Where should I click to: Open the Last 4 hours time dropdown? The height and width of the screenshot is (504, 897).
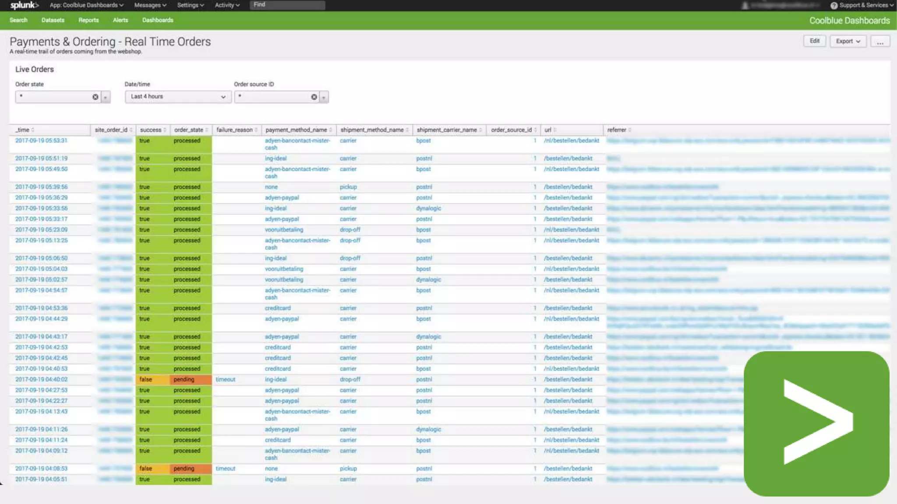point(178,97)
